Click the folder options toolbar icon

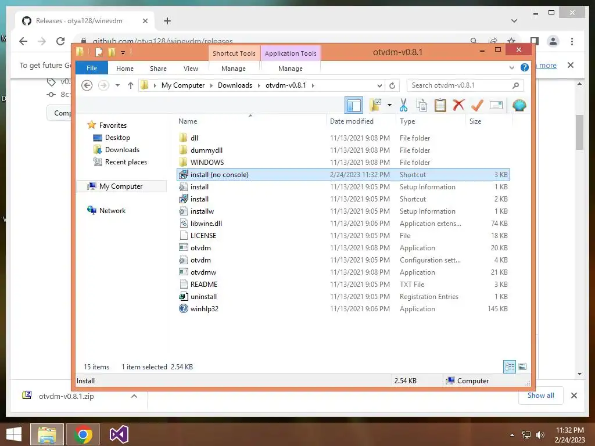click(375, 105)
